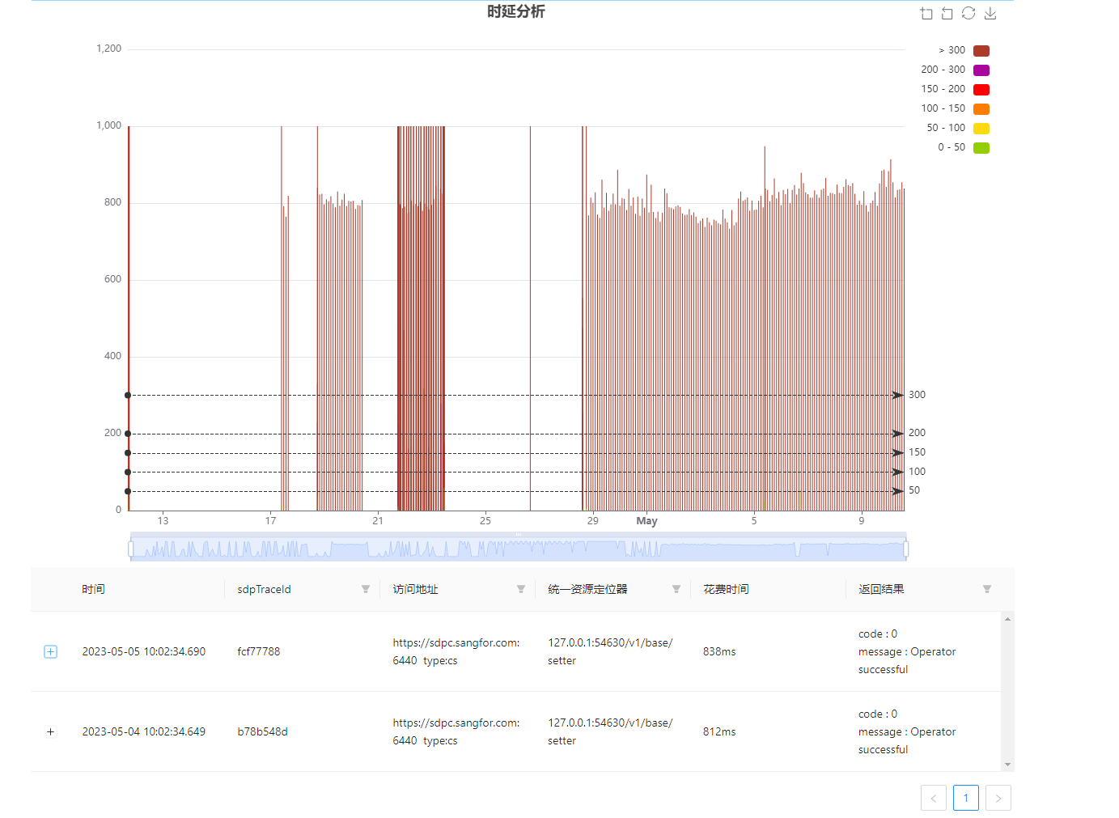Open the 返回结果 column filter
The height and width of the screenshot is (818, 1119).
[987, 589]
